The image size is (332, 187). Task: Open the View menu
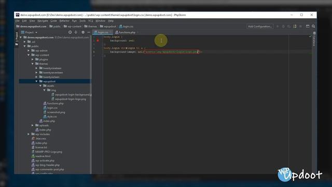point(32,21)
